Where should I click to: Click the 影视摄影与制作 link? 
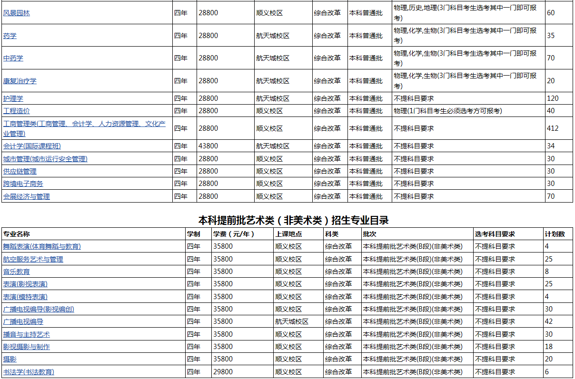click(x=27, y=347)
